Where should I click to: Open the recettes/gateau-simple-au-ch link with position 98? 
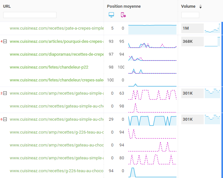(57, 106)
